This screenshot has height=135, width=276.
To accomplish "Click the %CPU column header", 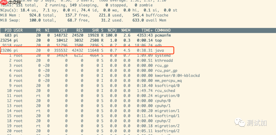I will [112, 30].
